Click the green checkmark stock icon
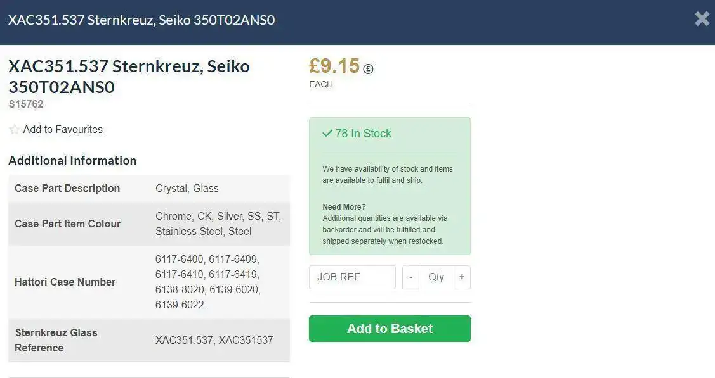The width and height of the screenshot is (715, 378). click(327, 134)
